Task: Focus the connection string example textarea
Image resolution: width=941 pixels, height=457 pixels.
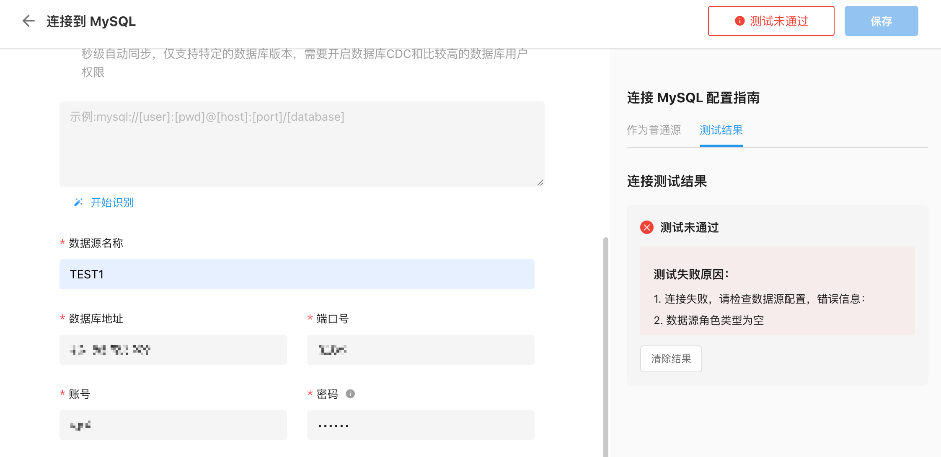Action: tap(302, 144)
